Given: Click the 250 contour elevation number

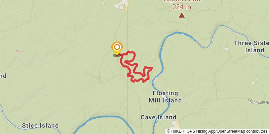Looking at the screenshot, I should coord(19,51).
